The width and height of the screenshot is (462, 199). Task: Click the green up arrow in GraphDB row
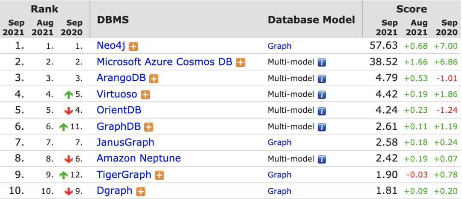(x=64, y=127)
